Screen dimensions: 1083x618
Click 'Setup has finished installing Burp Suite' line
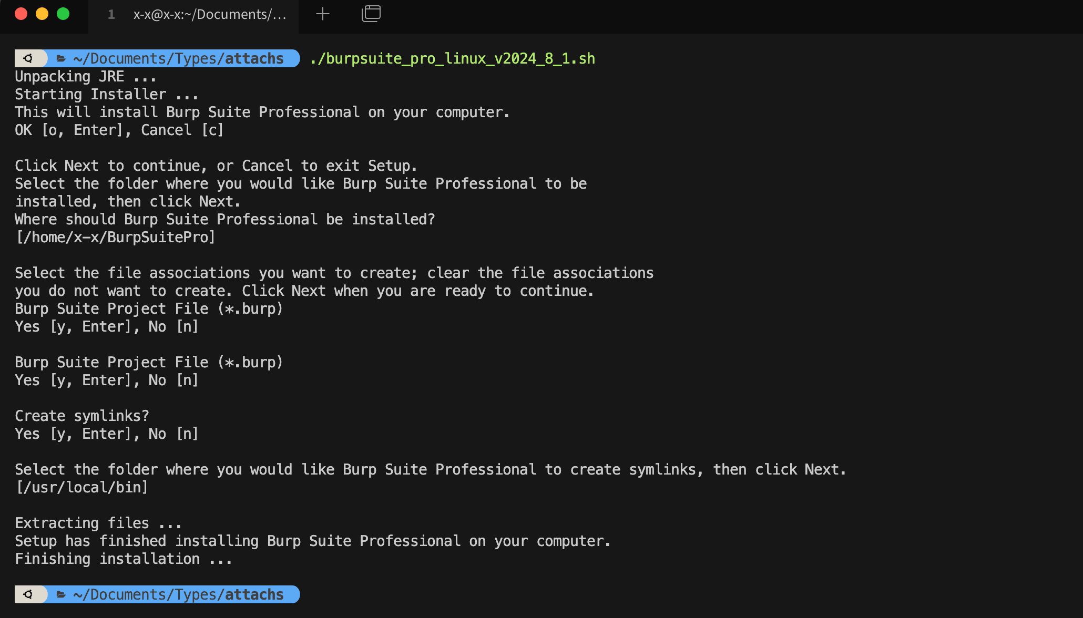(x=313, y=541)
